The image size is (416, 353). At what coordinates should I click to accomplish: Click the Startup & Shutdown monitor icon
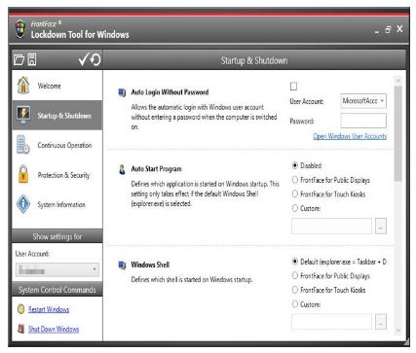[23, 115]
